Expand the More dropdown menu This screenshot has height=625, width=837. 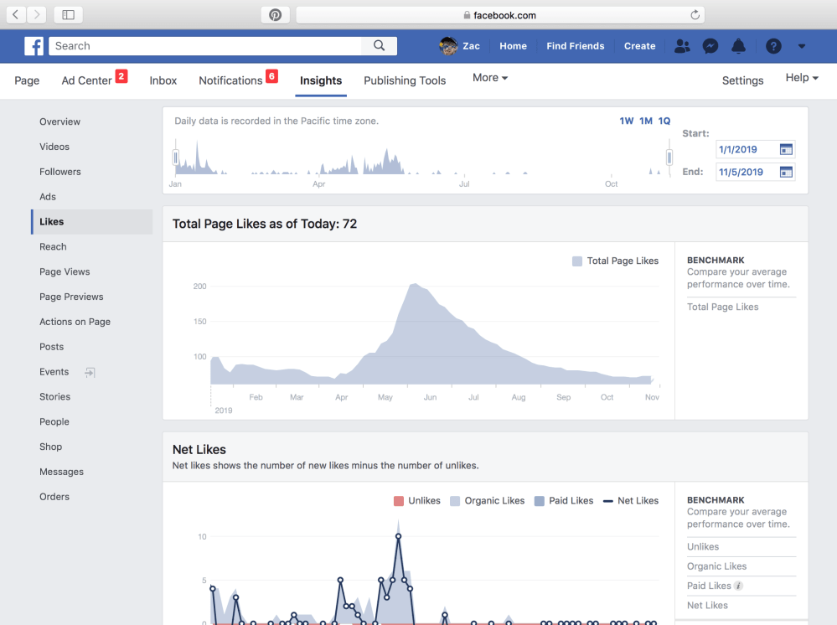tap(490, 78)
